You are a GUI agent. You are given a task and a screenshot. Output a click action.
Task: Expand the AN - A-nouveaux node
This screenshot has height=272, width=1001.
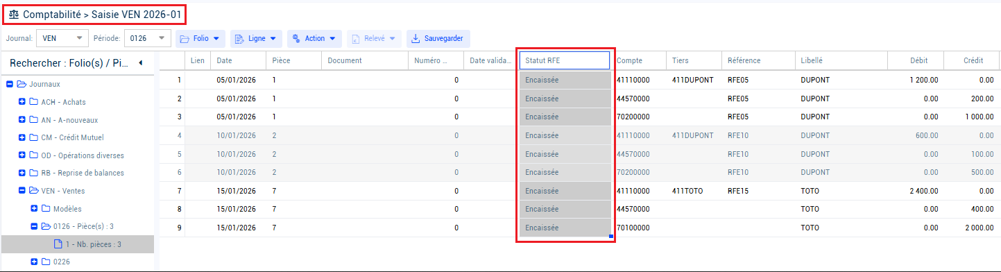tap(22, 119)
